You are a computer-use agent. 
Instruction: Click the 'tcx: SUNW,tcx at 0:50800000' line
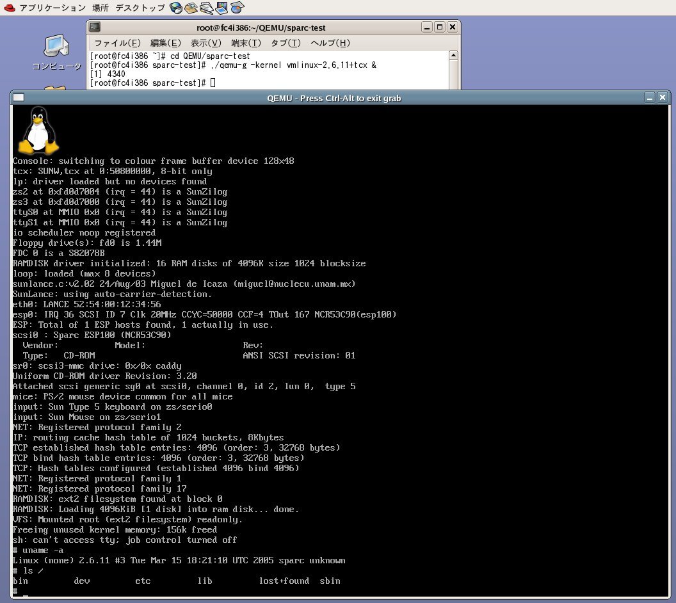(x=113, y=172)
